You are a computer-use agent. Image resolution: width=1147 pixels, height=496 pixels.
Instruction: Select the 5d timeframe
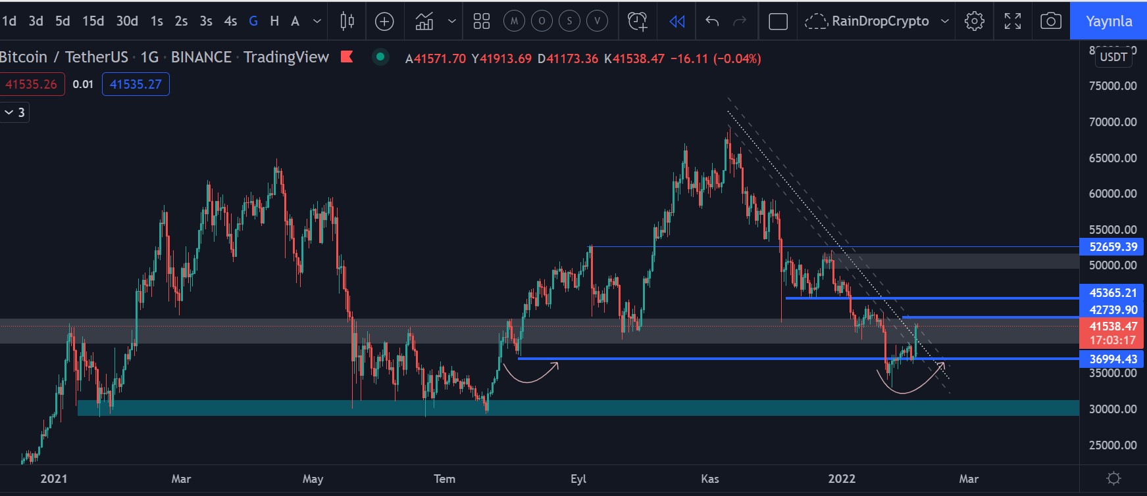pos(63,21)
